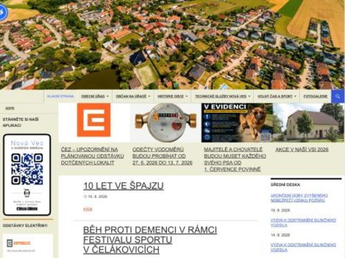Click the Nová Ves QR code app banner
The width and height of the screenshot is (345, 258).
pos(27,175)
